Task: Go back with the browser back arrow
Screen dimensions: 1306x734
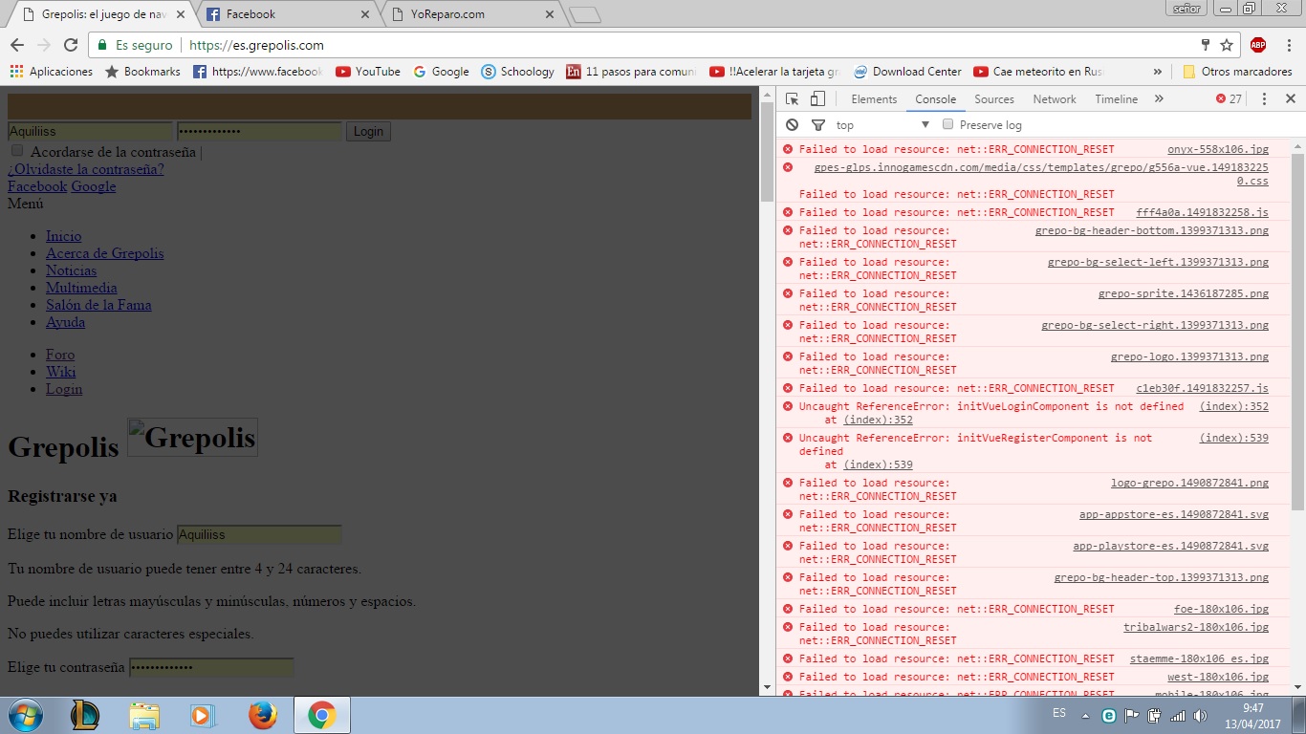Action: pyautogui.click(x=17, y=45)
